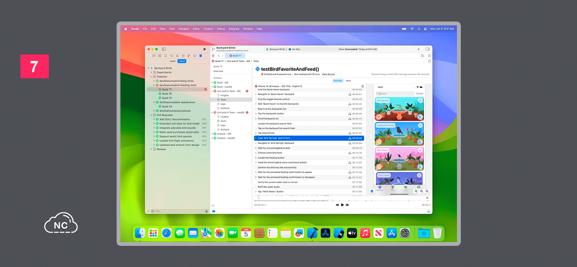Select the Activities tab
This screenshot has height=267, width=577.
338,81
